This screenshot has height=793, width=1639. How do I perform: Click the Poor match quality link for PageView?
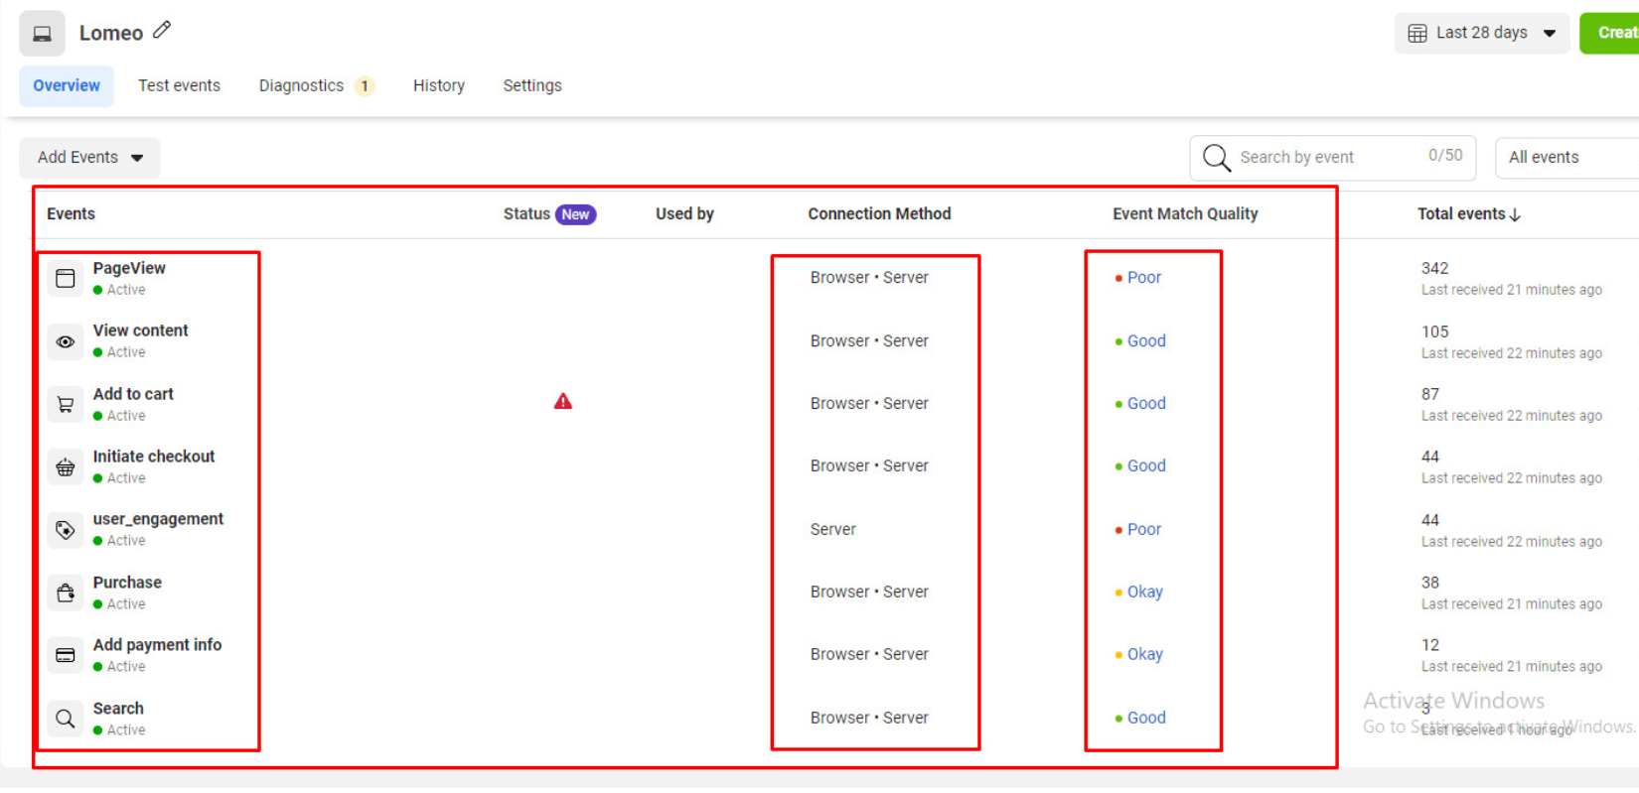point(1143,278)
